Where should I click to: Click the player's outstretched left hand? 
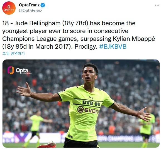point(145,114)
